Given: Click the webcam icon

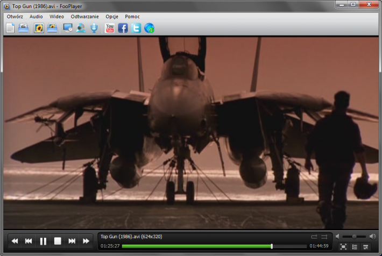Looking at the screenshot, I should click(81, 28).
